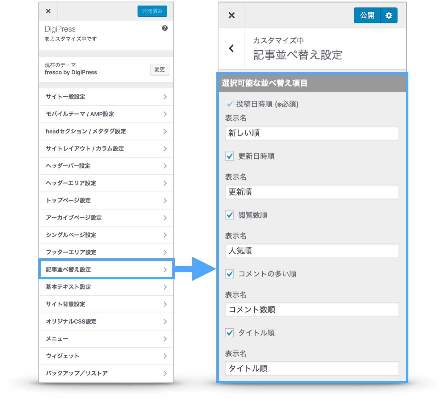Viewport: 442px width, 408px height.
Task: Click the 公開 publish button
Action: (x=367, y=15)
